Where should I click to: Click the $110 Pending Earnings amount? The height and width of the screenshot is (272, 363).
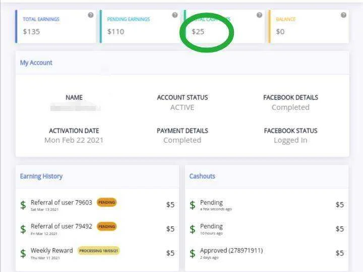click(x=116, y=31)
